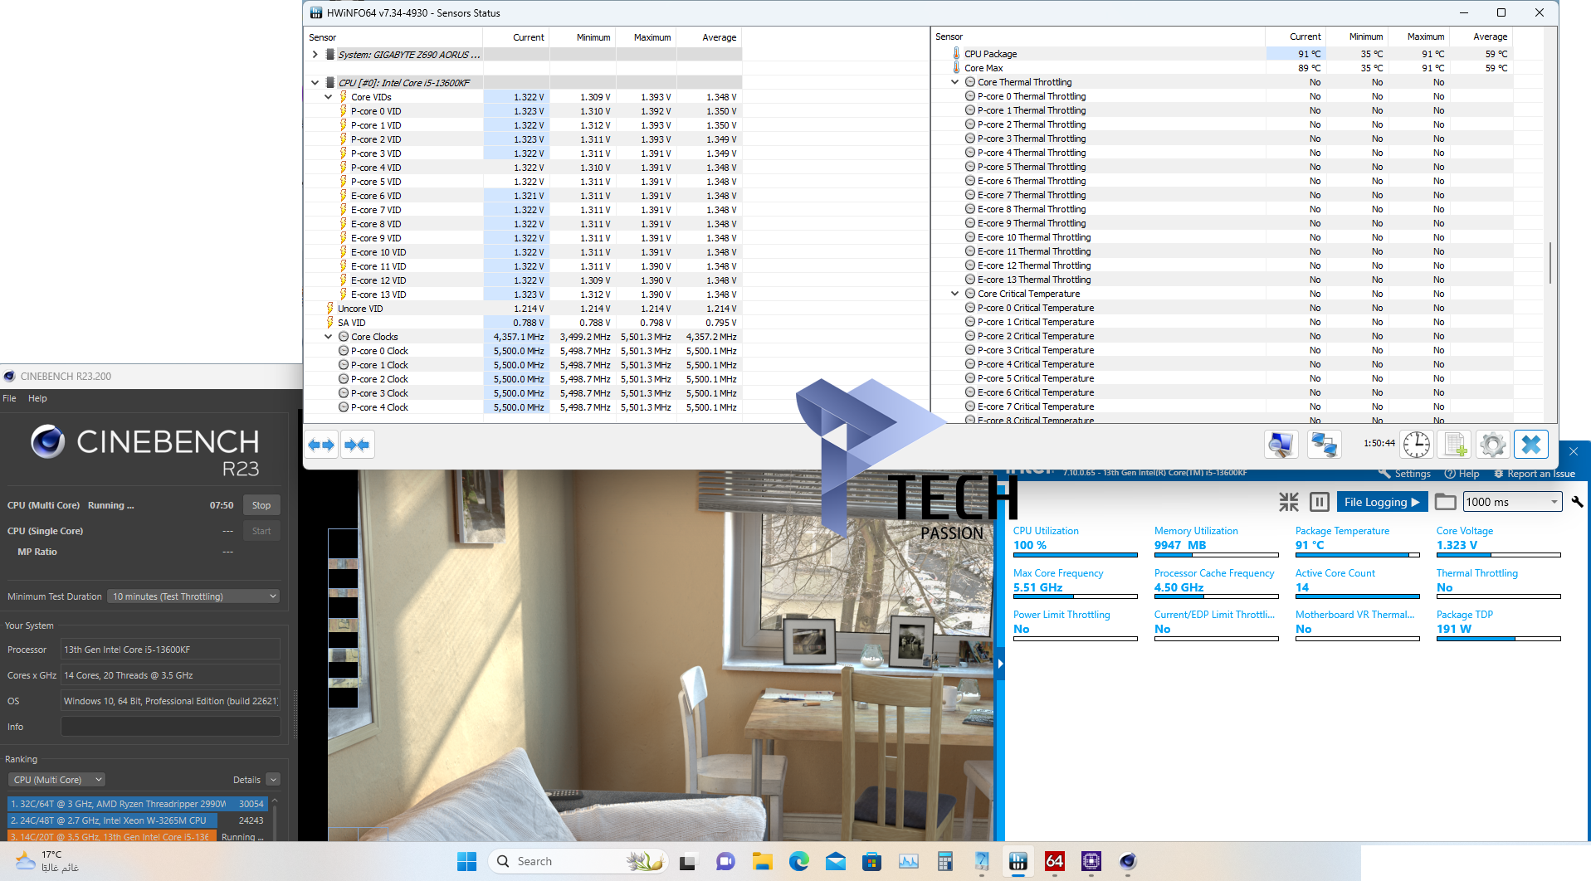
Task: Click Report an Issue link in XTU
Action: click(x=1540, y=474)
